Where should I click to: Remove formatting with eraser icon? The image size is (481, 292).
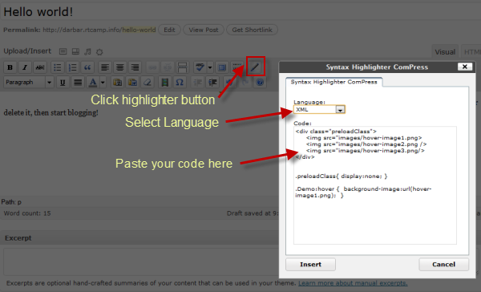148,83
